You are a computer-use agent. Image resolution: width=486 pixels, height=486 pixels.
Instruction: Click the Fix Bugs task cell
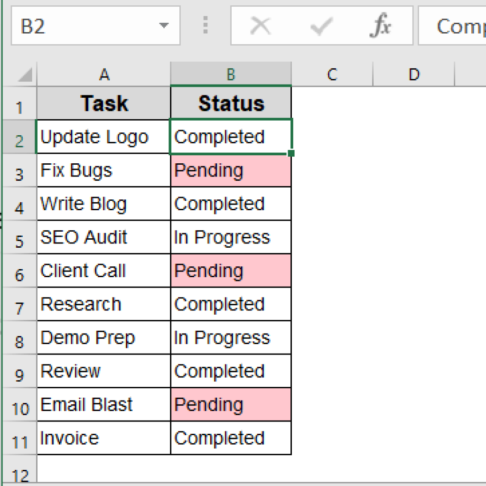(103, 170)
